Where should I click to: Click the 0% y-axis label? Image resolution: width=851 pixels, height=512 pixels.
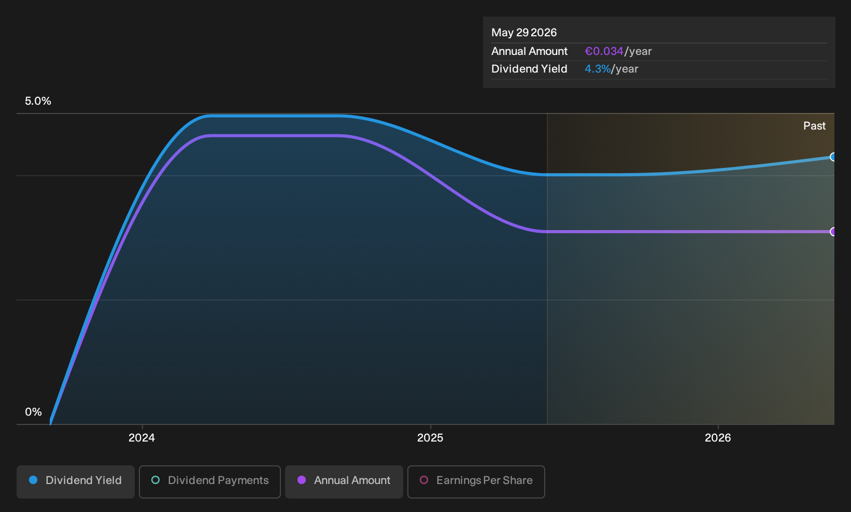pos(33,412)
